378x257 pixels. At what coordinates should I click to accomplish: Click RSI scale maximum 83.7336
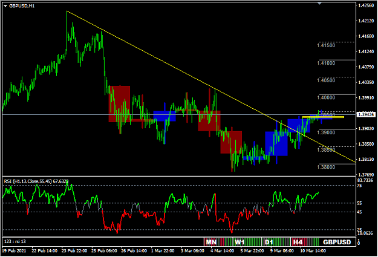point(365,181)
